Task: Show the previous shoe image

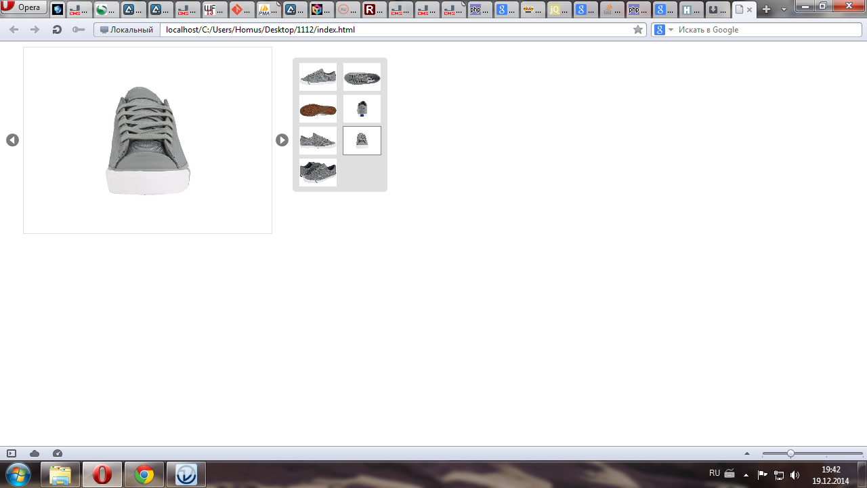Action: click(12, 140)
